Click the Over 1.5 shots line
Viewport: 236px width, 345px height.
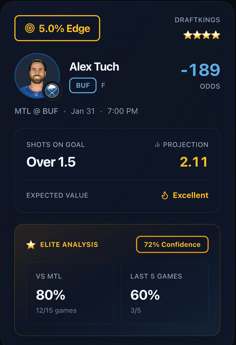pyautogui.click(x=51, y=162)
